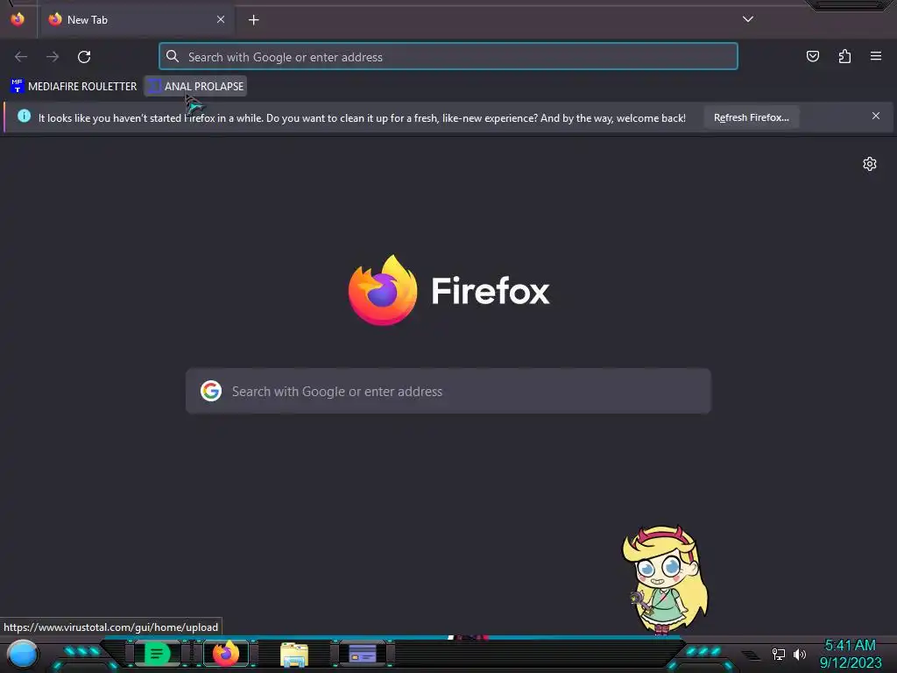Click the Star Butterfly desktop mascot

[x=666, y=580]
